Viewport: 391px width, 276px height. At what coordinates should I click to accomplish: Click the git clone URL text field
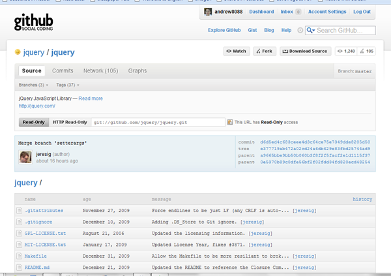[158, 123]
